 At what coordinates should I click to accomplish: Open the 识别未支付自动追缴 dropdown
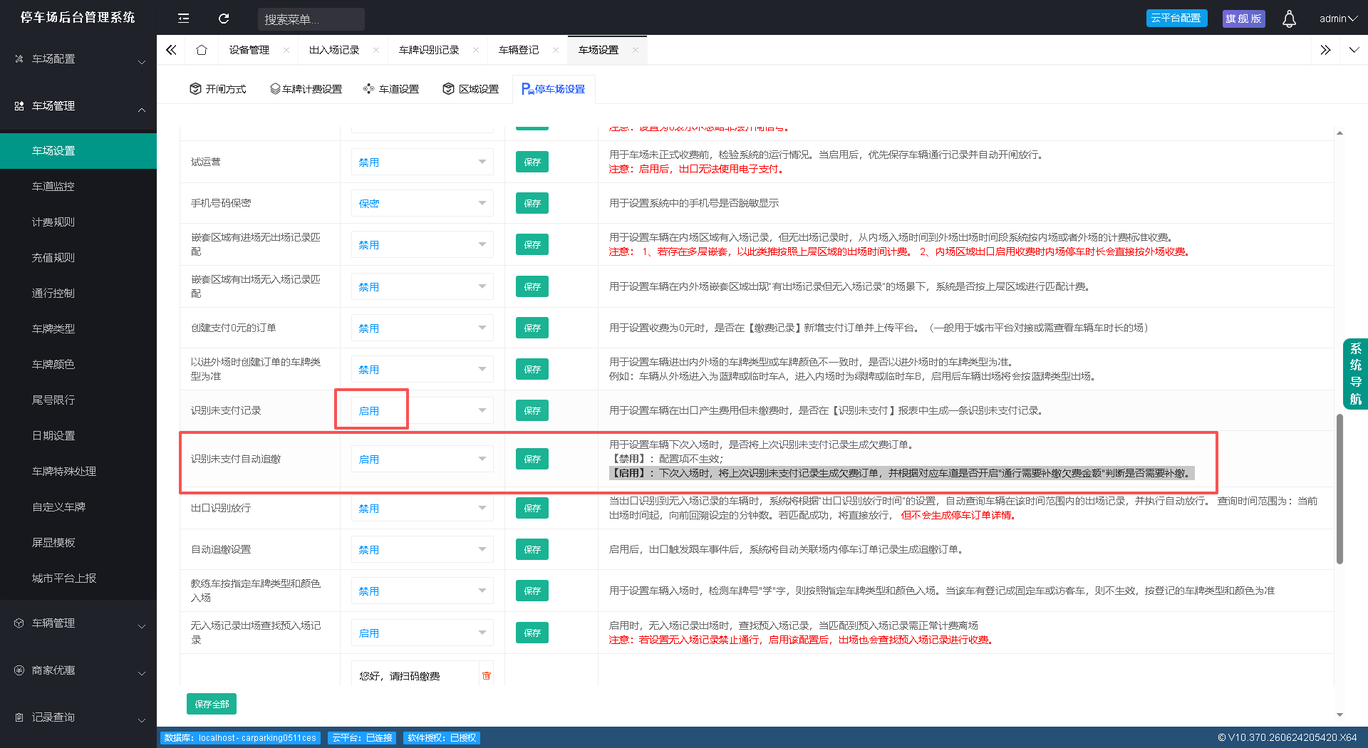pos(422,459)
